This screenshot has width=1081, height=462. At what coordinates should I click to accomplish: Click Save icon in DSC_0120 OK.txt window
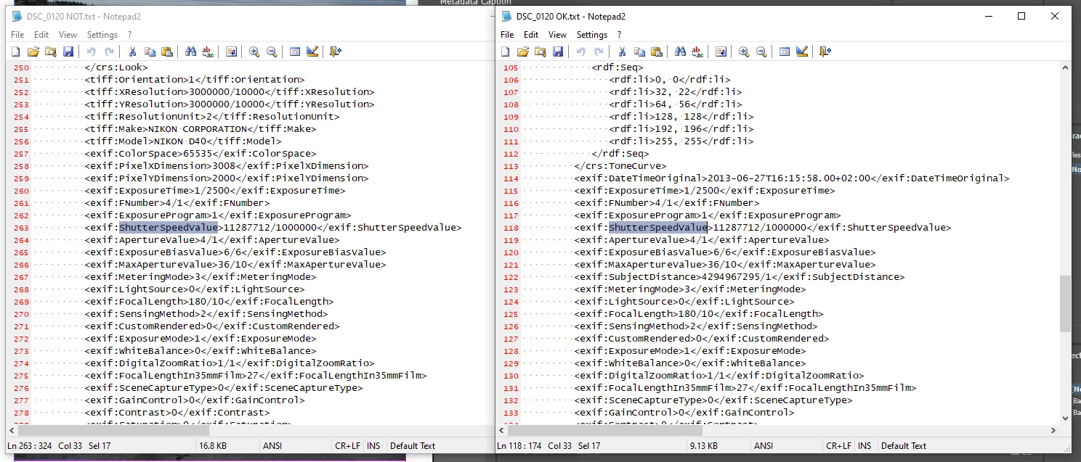tap(557, 51)
